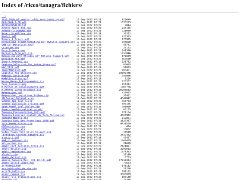This screenshot has height=180, width=240.
Task: Open the a_priori.pdf link
Action: tap(10, 137)
